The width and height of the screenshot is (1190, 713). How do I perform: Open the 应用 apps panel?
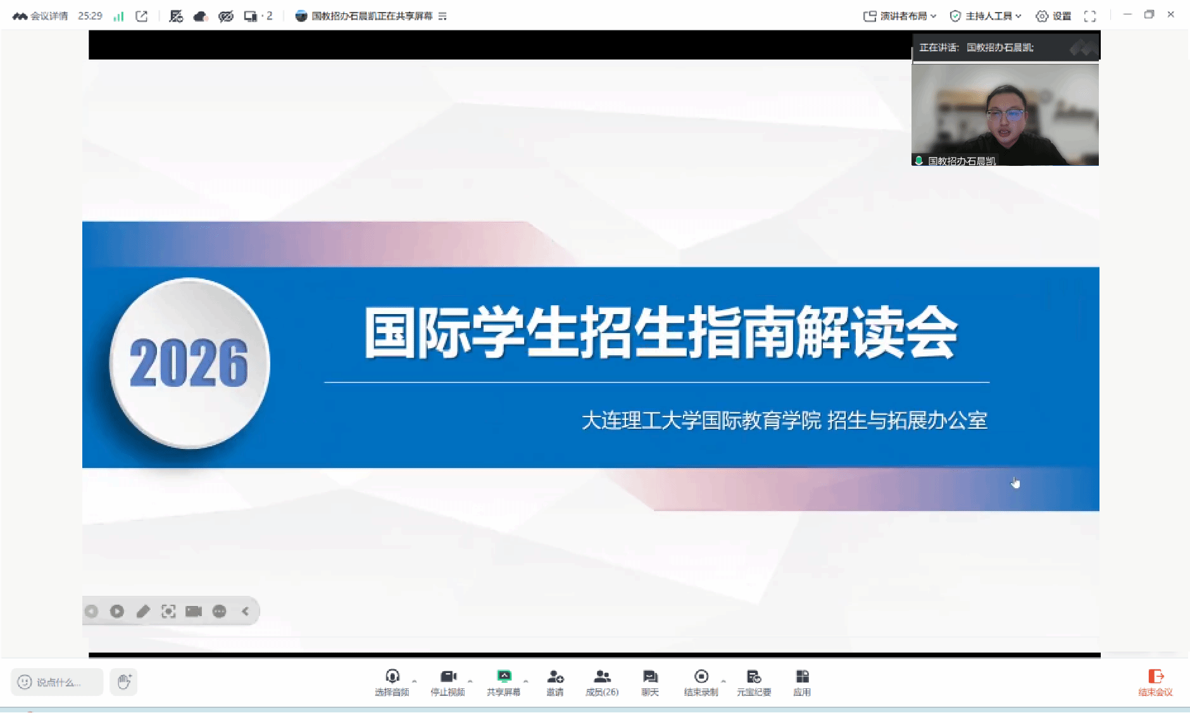802,683
